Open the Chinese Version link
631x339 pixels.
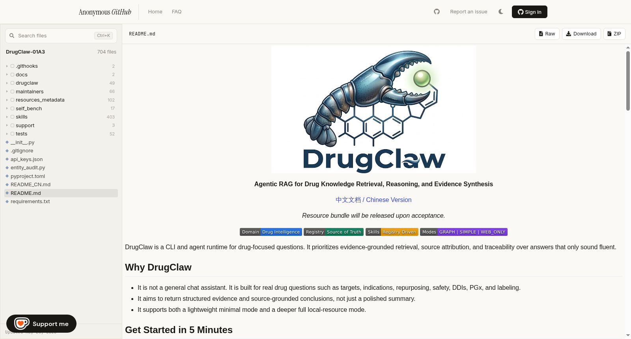pyautogui.click(x=373, y=200)
